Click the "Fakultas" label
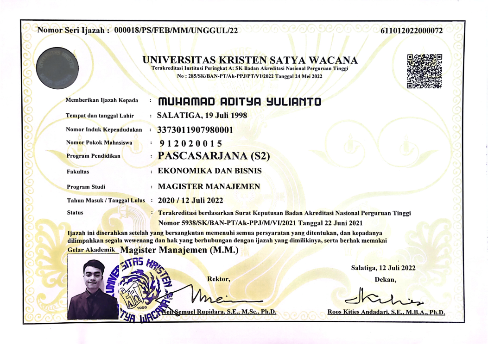 click(x=78, y=172)
